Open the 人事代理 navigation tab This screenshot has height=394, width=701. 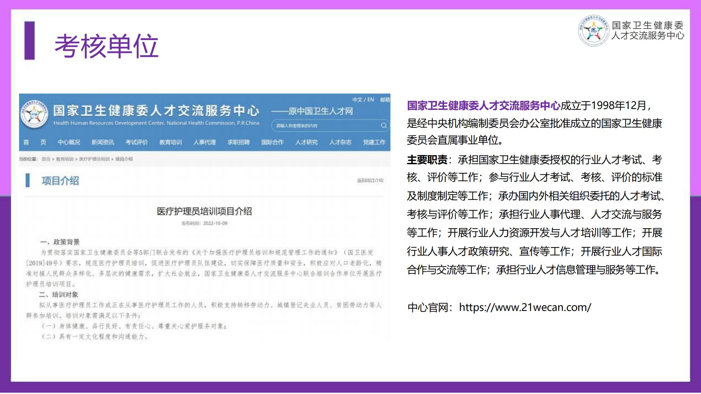coord(204,142)
